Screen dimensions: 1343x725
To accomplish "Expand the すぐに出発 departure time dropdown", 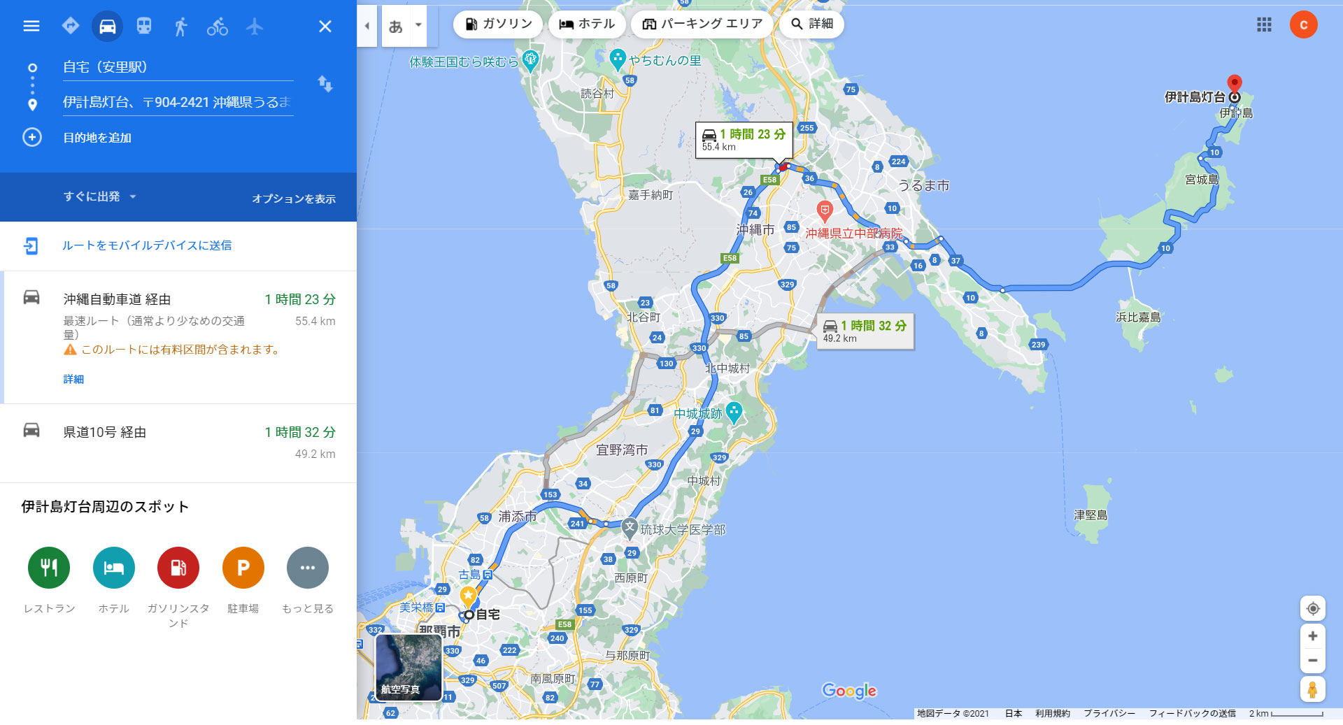I will 100,197.
